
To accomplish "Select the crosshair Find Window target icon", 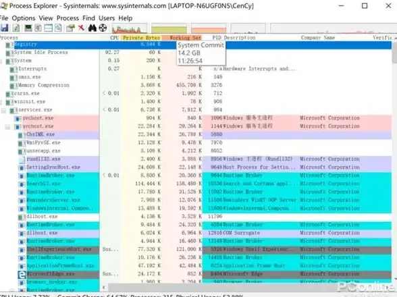I will (103, 28).
